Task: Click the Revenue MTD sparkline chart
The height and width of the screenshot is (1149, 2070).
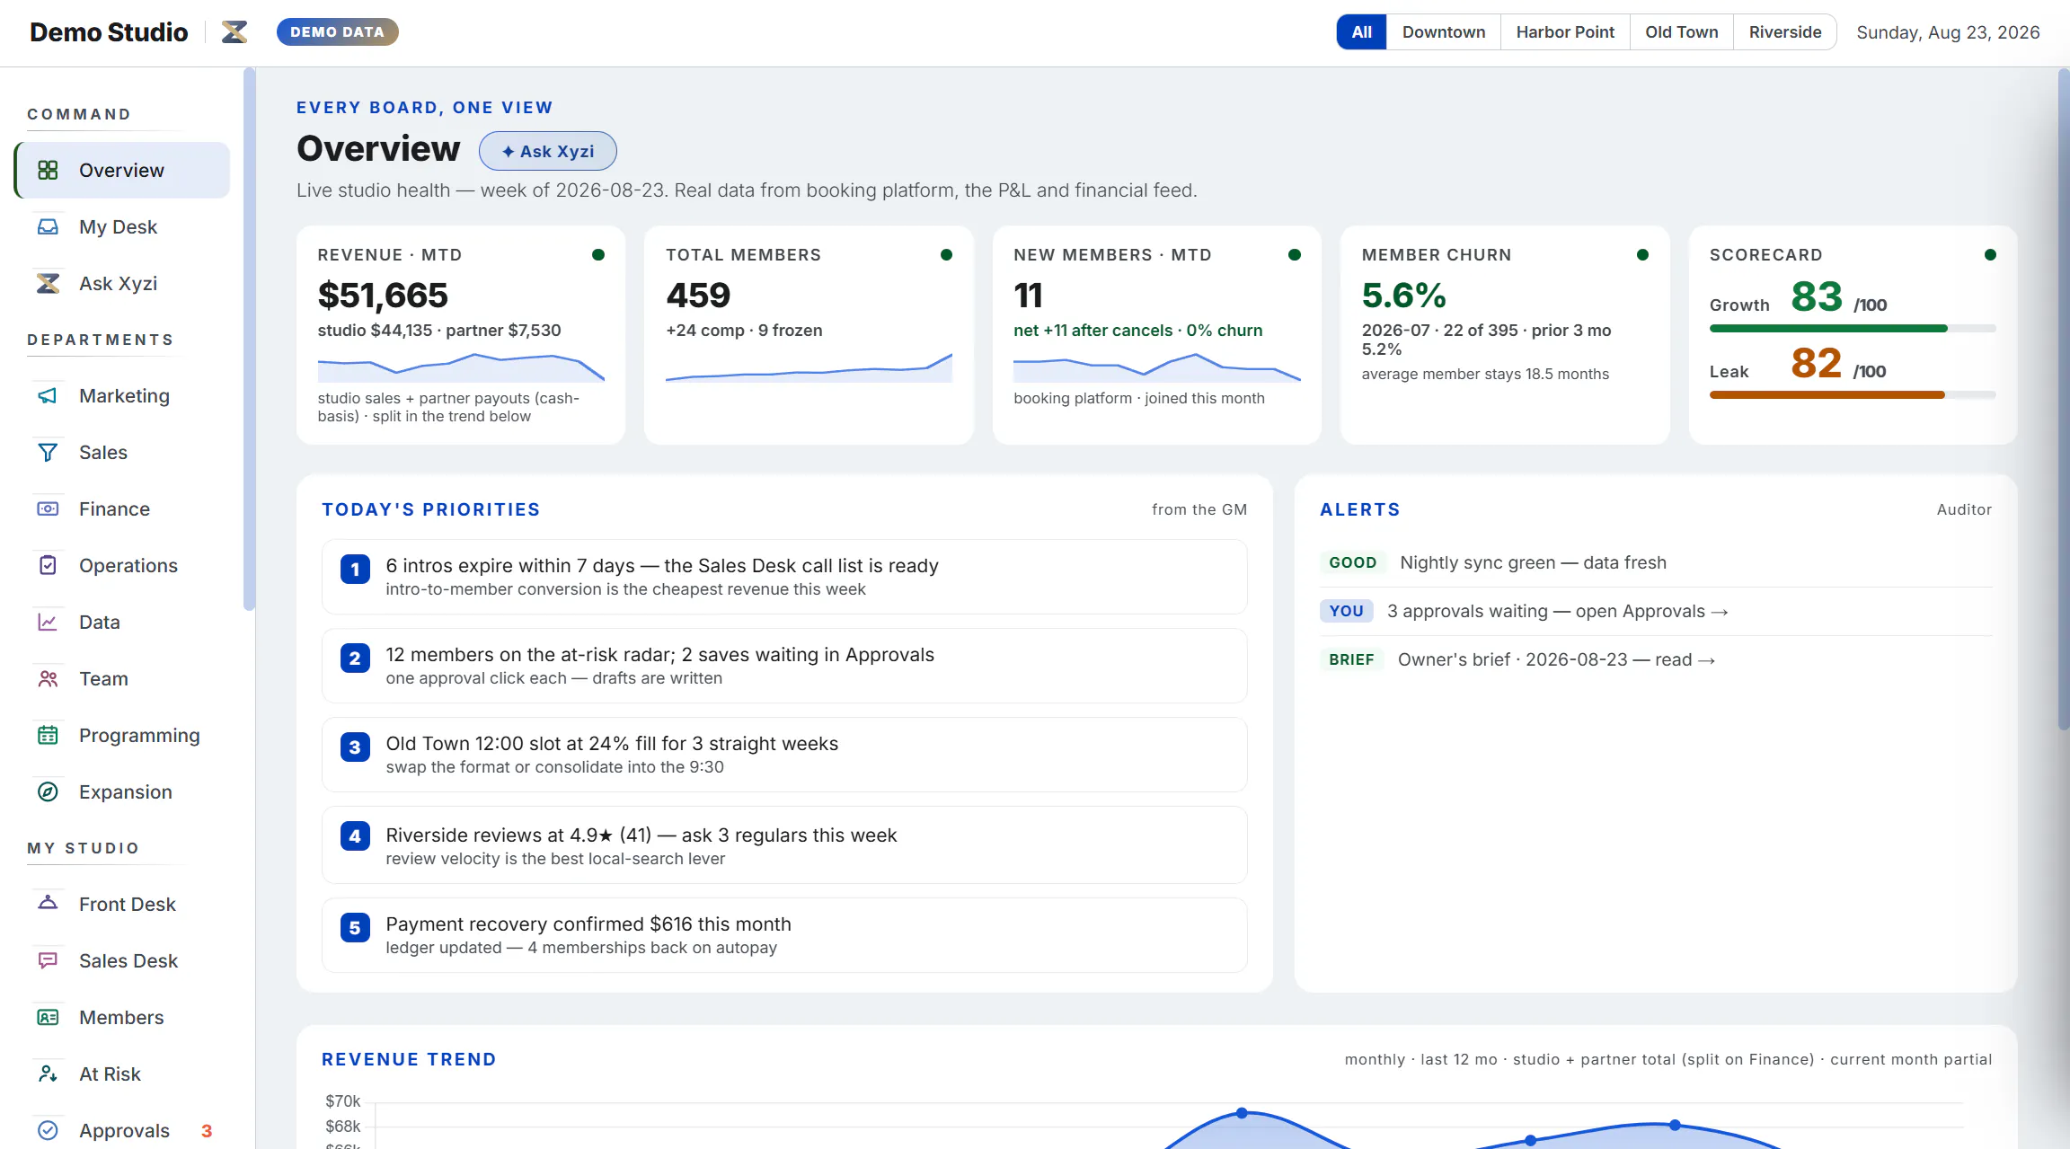Action: pyautogui.click(x=461, y=367)
